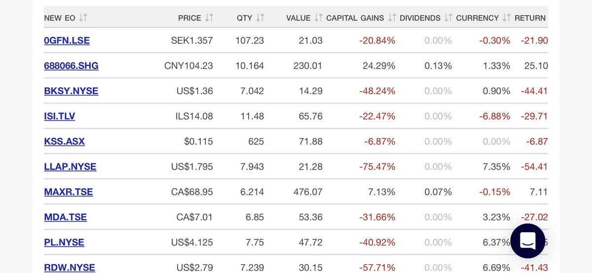Sort by the QTY column arrows

click(x=260, y=18)
